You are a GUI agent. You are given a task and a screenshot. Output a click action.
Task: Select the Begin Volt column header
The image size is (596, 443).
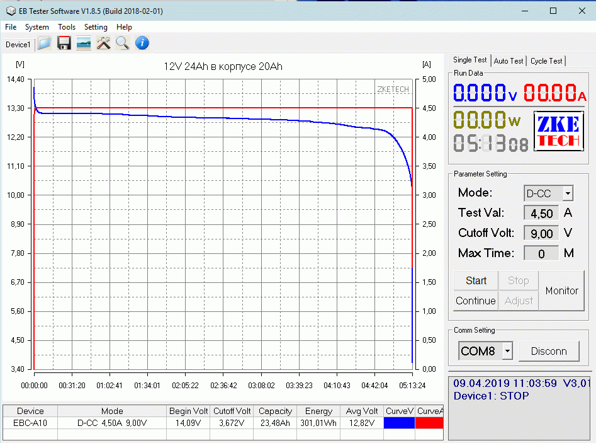188,411
